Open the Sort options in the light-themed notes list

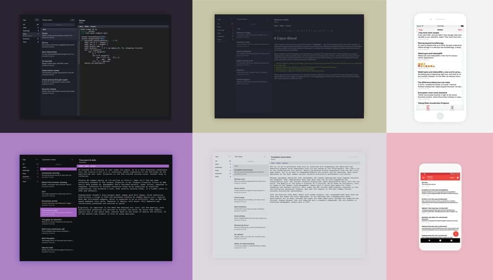pyautogui.click(x=237, y=166)
